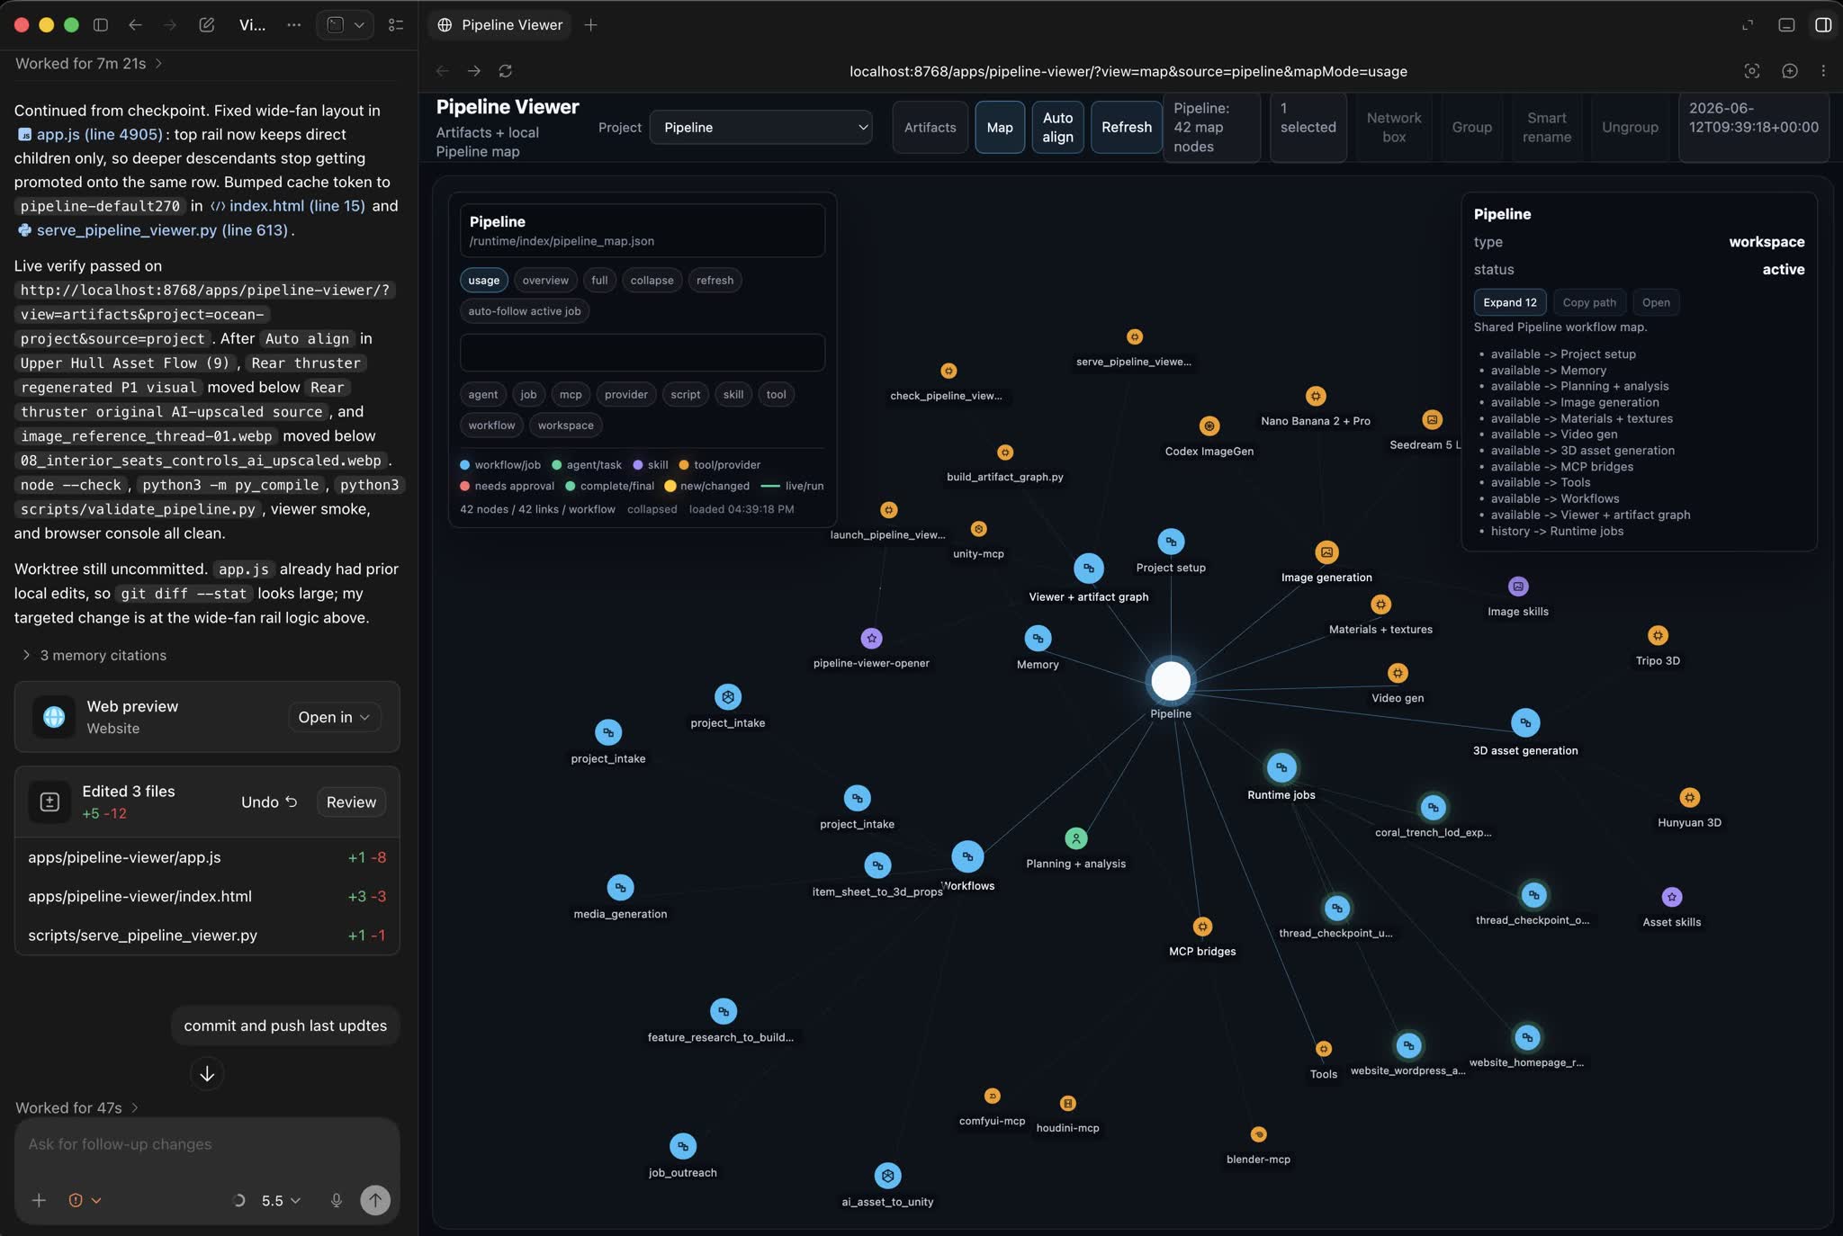Enable the workflow filter chip

[x=491, y=425]
